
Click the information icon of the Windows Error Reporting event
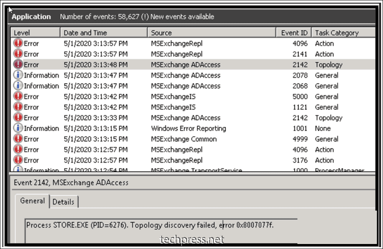point(18,128)
